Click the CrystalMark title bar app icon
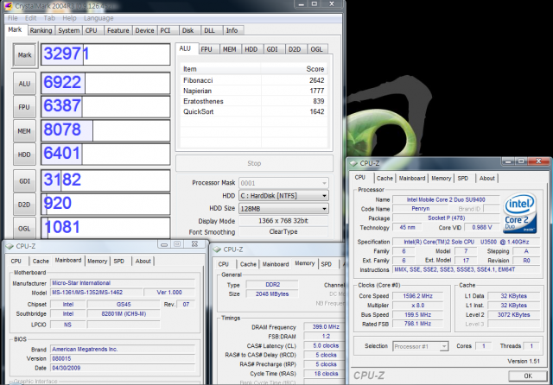This screenshot has height=385, width=553. tap(8, 6)
